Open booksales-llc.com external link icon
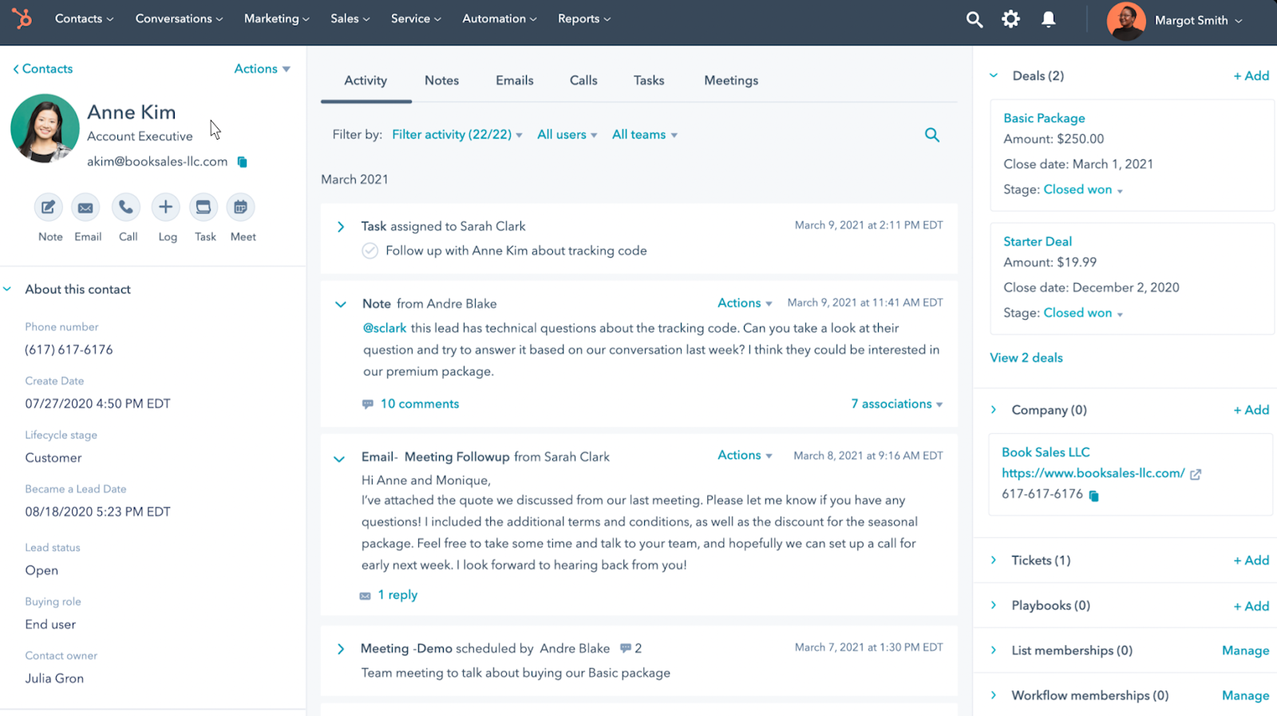This screenshot has height=716, width=1277. [x=1196, y=474]
